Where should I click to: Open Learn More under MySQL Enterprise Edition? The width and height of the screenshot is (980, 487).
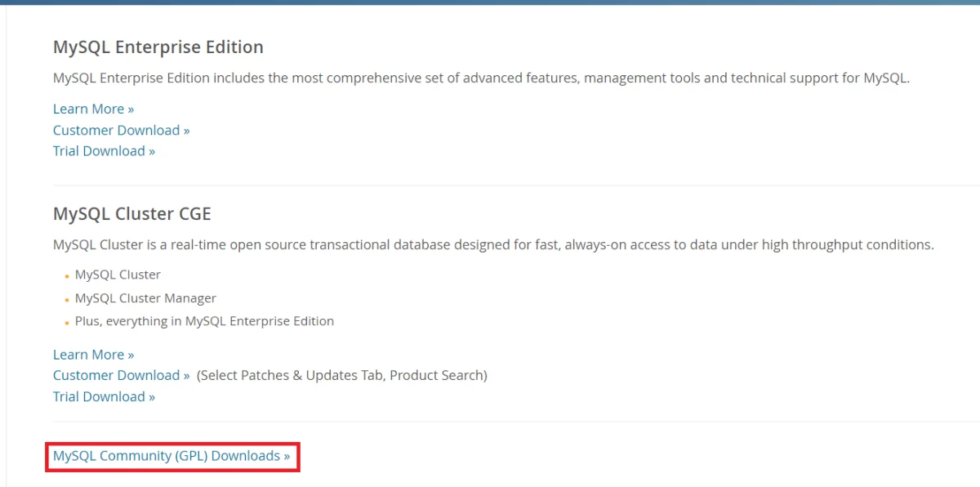tap(87, 108)
